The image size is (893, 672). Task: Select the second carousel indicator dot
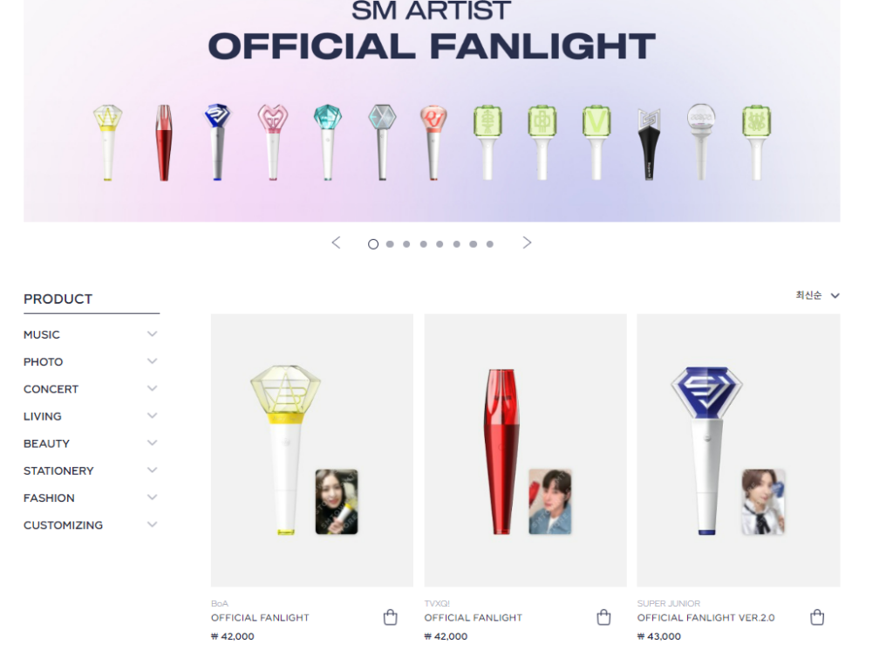coord(390,244)
